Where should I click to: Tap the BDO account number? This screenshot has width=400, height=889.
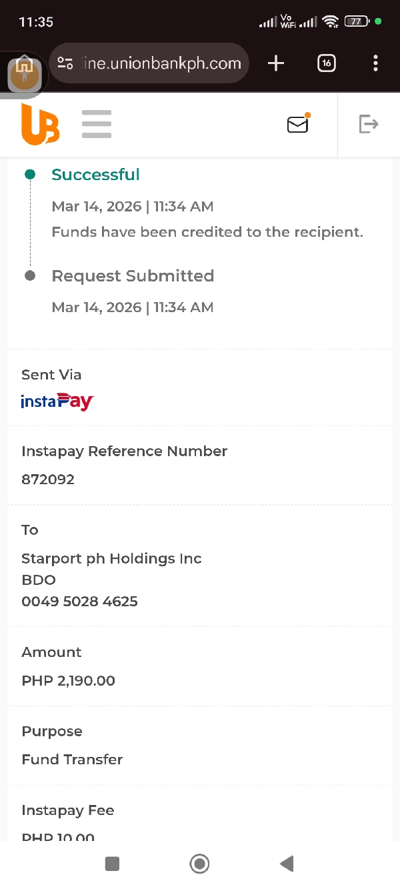point(79,601)
